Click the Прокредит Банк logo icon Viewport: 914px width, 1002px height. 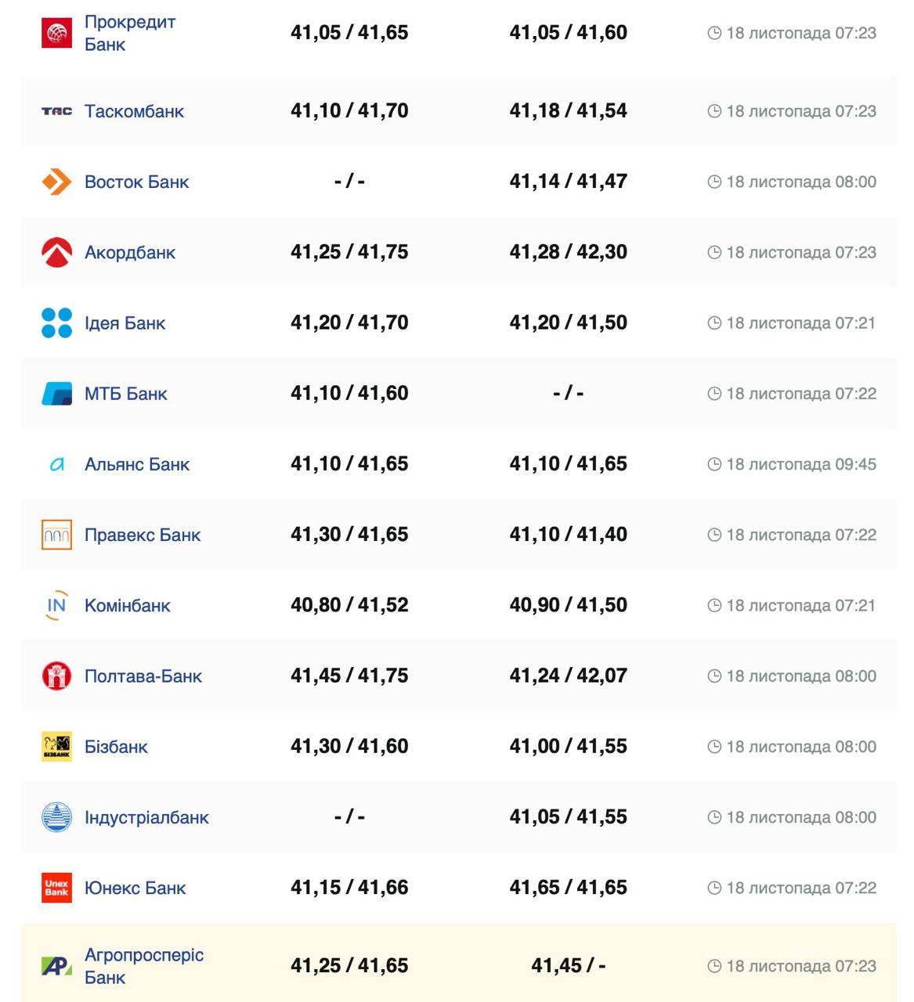tap(56, 33)
